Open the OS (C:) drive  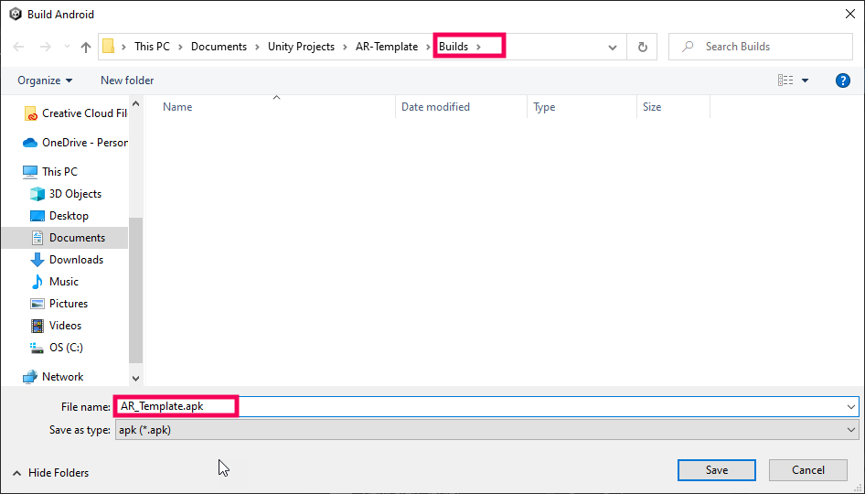[x=66, y=348]
